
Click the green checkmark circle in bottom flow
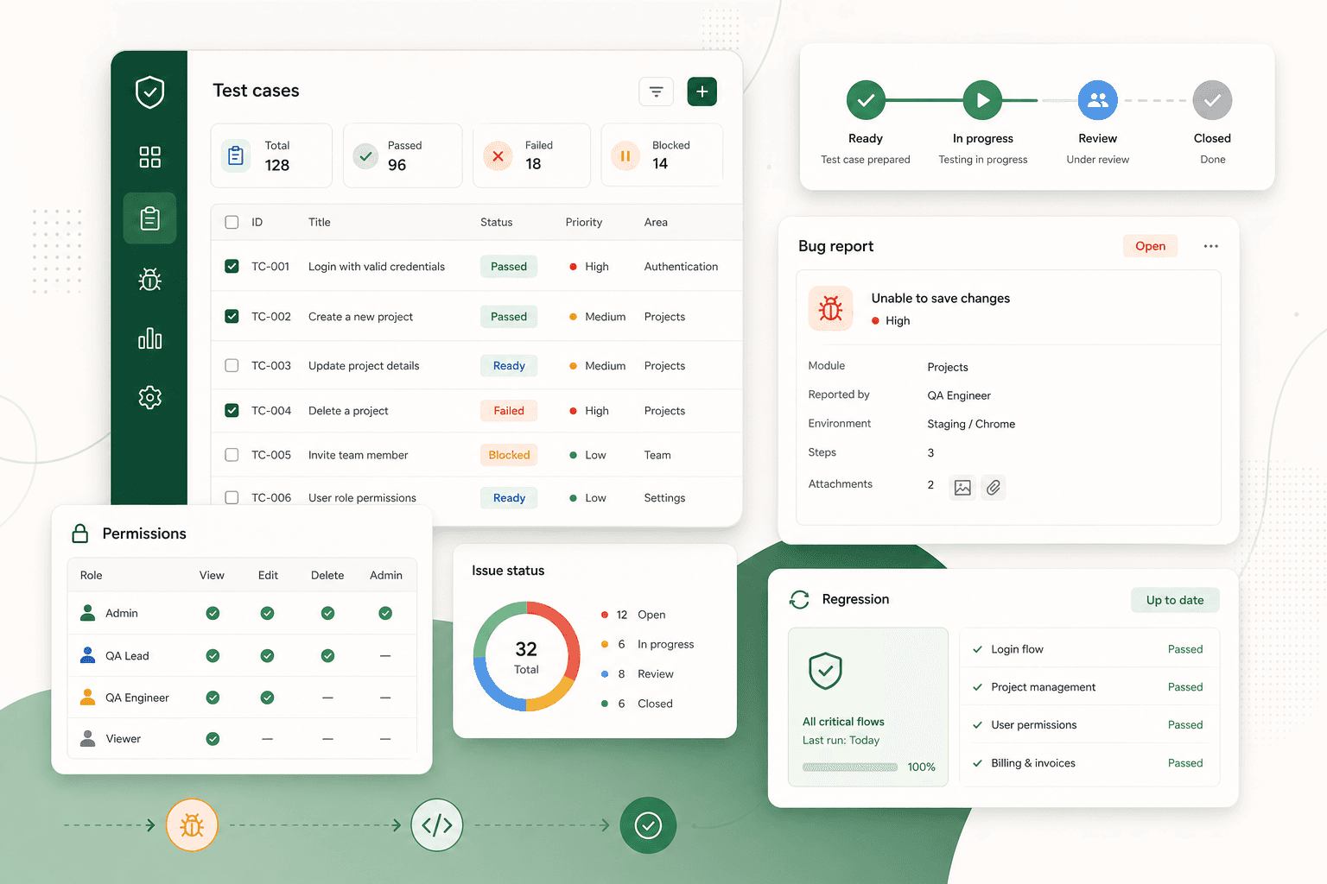(x=648, y=825)
